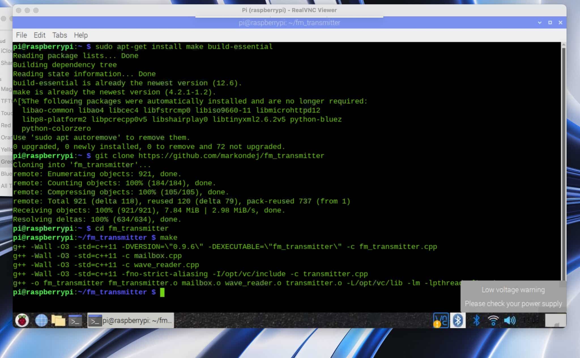Launch the web browser from the taskbar
The height and width of the screenshot is (358, 580).
pos(41,320)
